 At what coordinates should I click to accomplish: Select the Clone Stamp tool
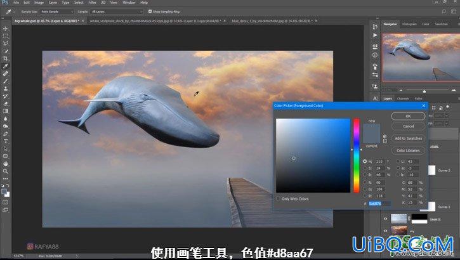click(x=5, y=89)
